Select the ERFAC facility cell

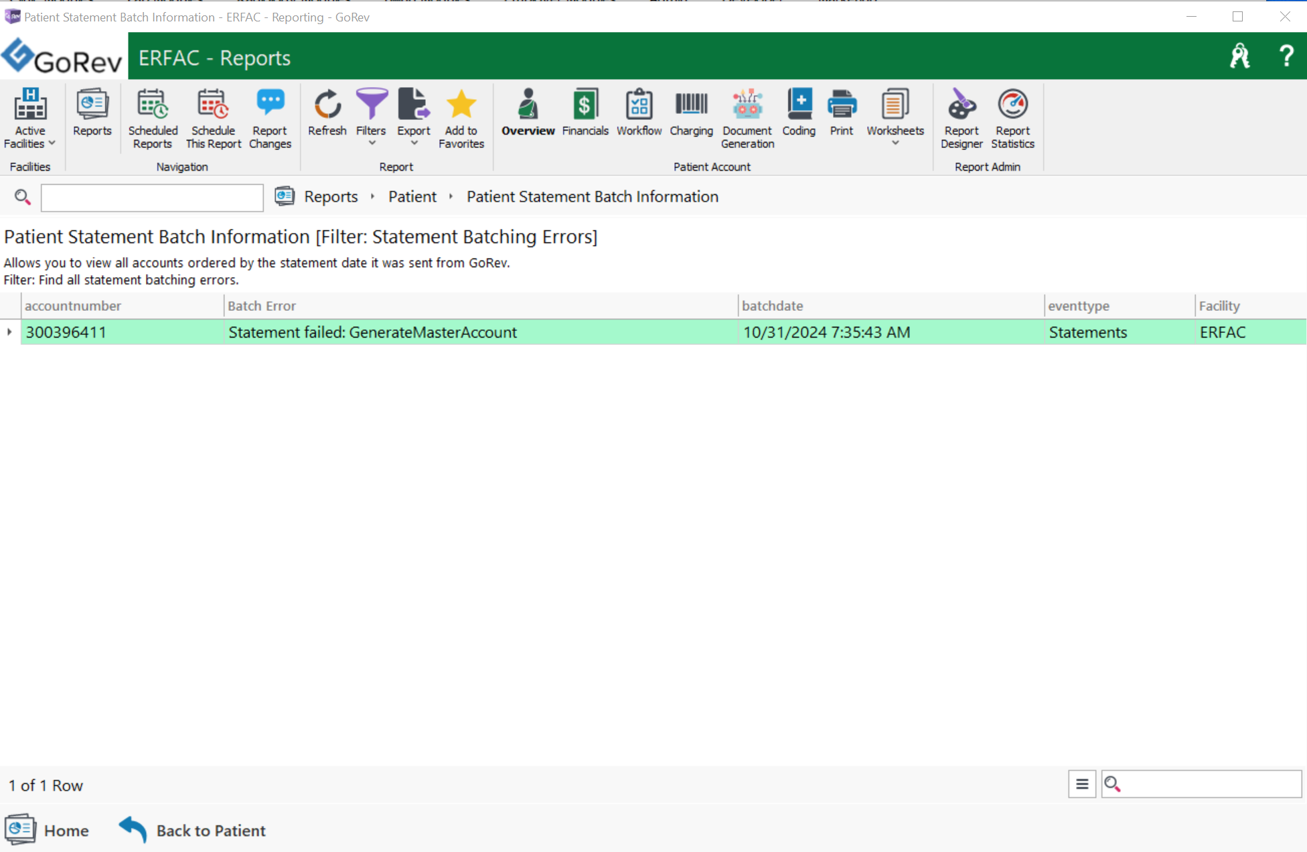1251,332
